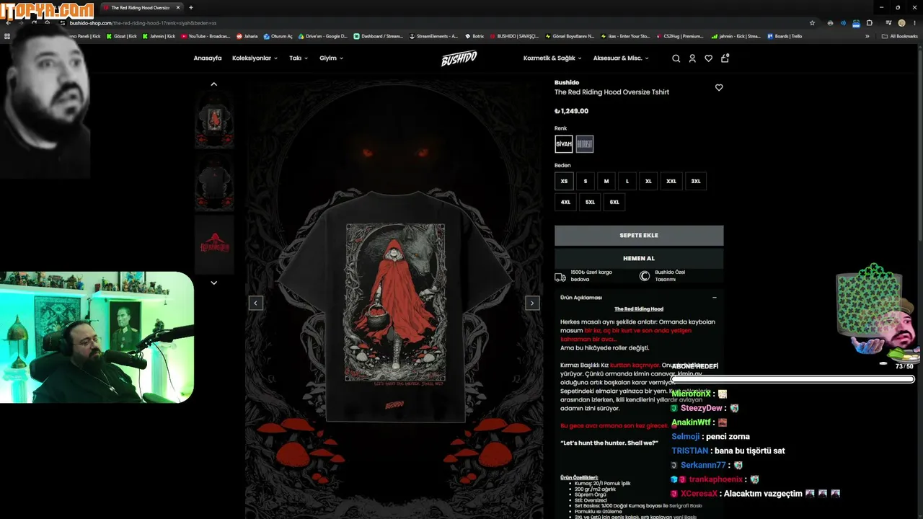Expand the Koleksiyonlar menu
Viewport: 923px width, 519px height.
255,58
